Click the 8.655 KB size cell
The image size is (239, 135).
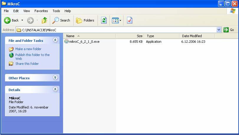(x=136, y=42)
